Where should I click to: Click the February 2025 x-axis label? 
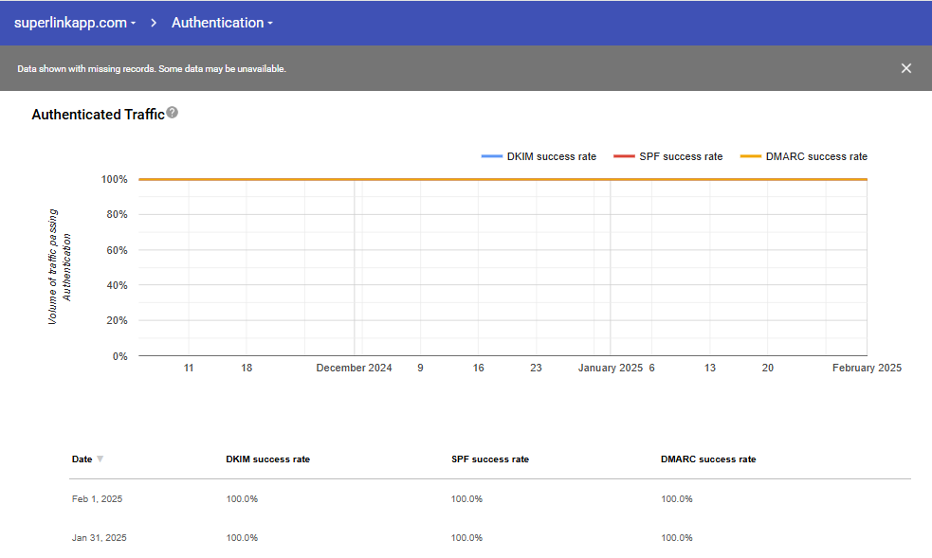866,368
